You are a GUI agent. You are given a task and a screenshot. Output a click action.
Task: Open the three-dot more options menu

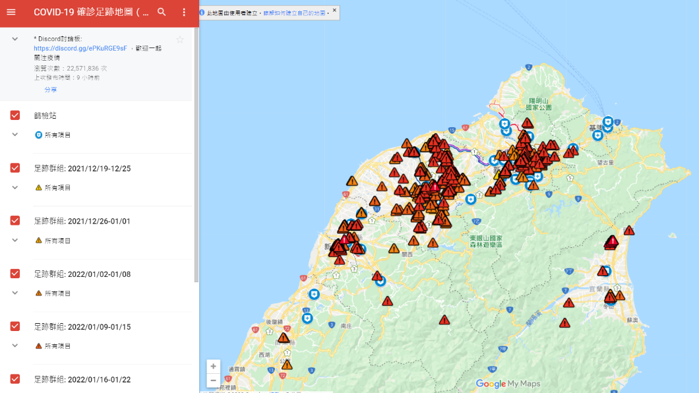pyautogui.click(x=184, y=12)
